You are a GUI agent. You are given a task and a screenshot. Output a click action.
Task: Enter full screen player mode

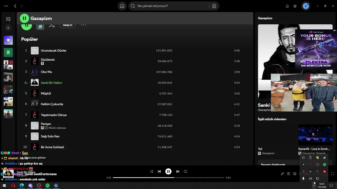click(333, 174)
